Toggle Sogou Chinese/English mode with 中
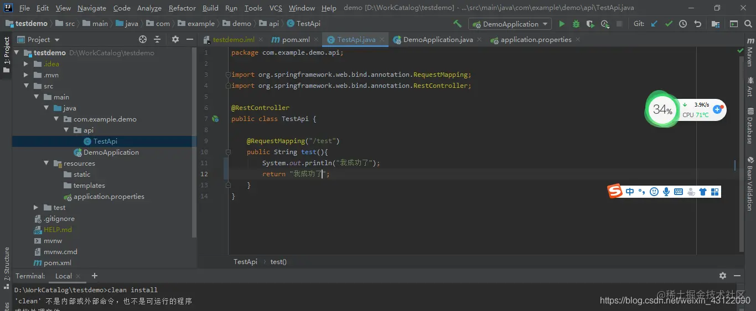This screenshot has height=311, width=756. coord(630,192)
